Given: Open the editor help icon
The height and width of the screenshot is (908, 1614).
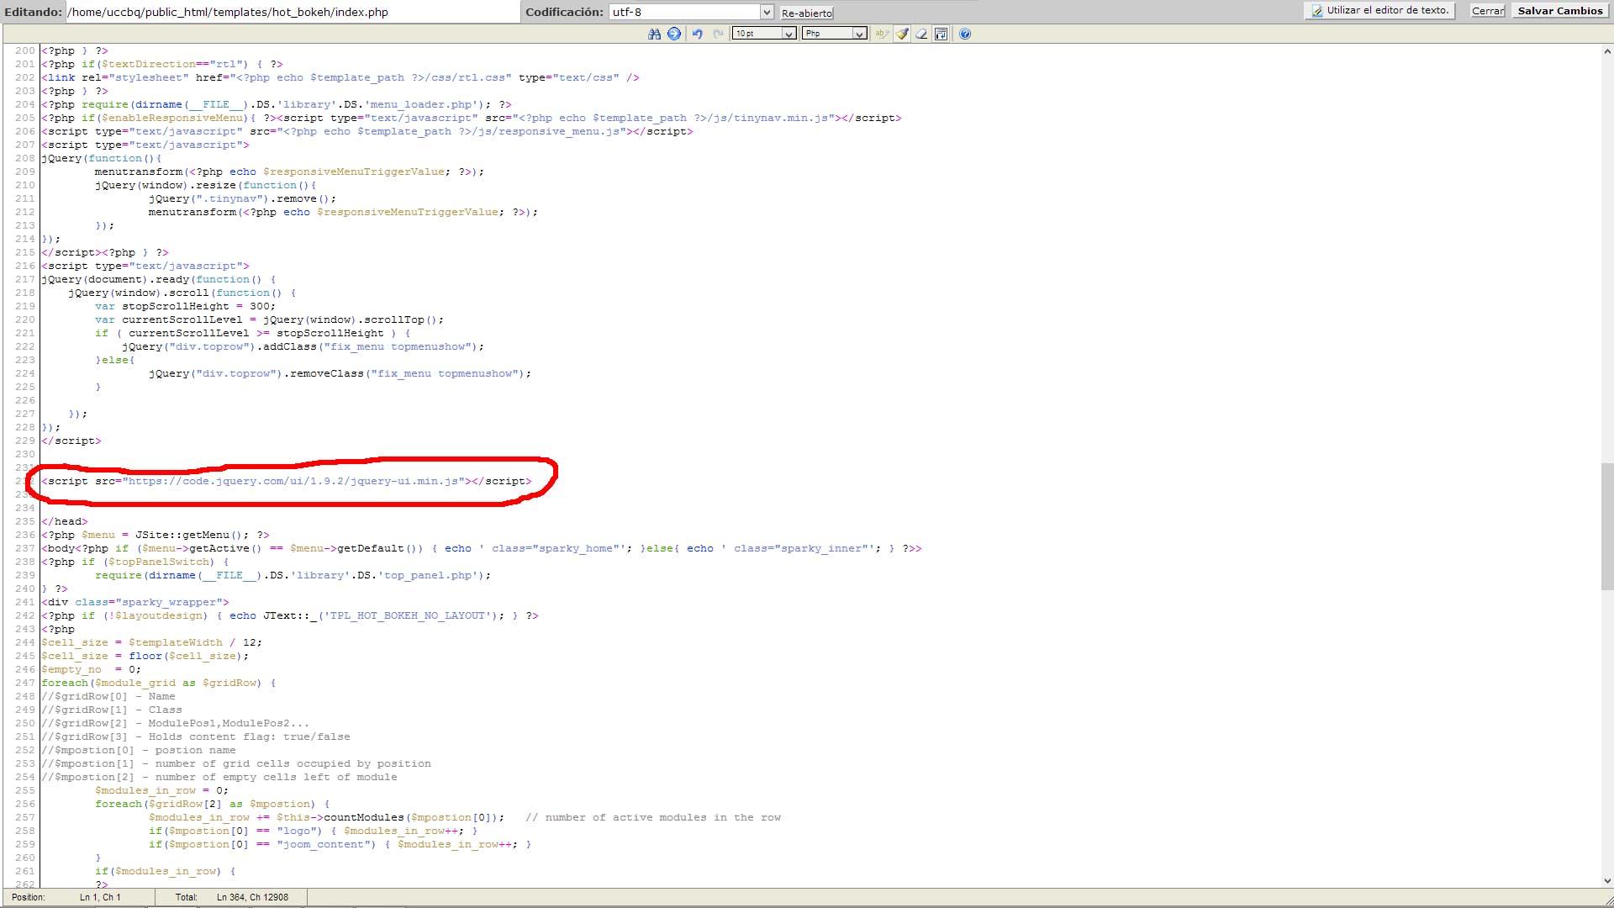Looking at the screenshot, I should coord(965,34).
